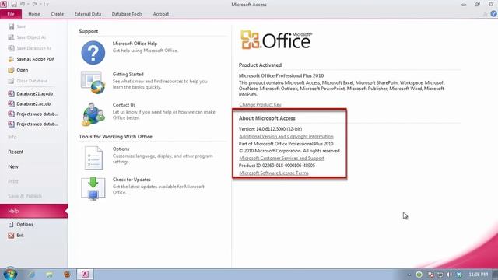Click Exit to close Access
The image size is (498, 280).
coord(20,235)
